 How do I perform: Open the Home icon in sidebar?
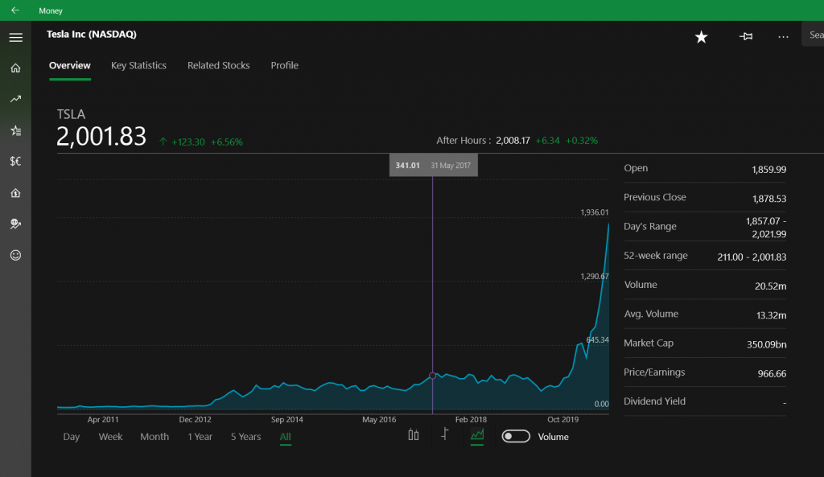click(16, 68)
